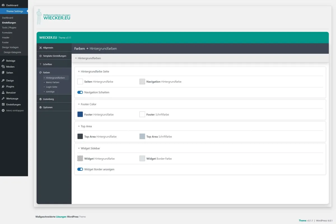This screenshot has width=336, height=224.
Task: Select Login Seite under Farben
Action: (x=52, y=87)
